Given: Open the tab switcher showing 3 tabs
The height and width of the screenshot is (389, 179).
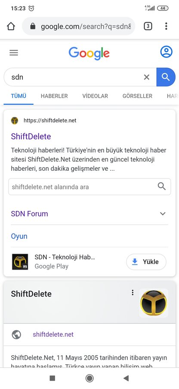Looking at the screenshot, I should point(148,26).
